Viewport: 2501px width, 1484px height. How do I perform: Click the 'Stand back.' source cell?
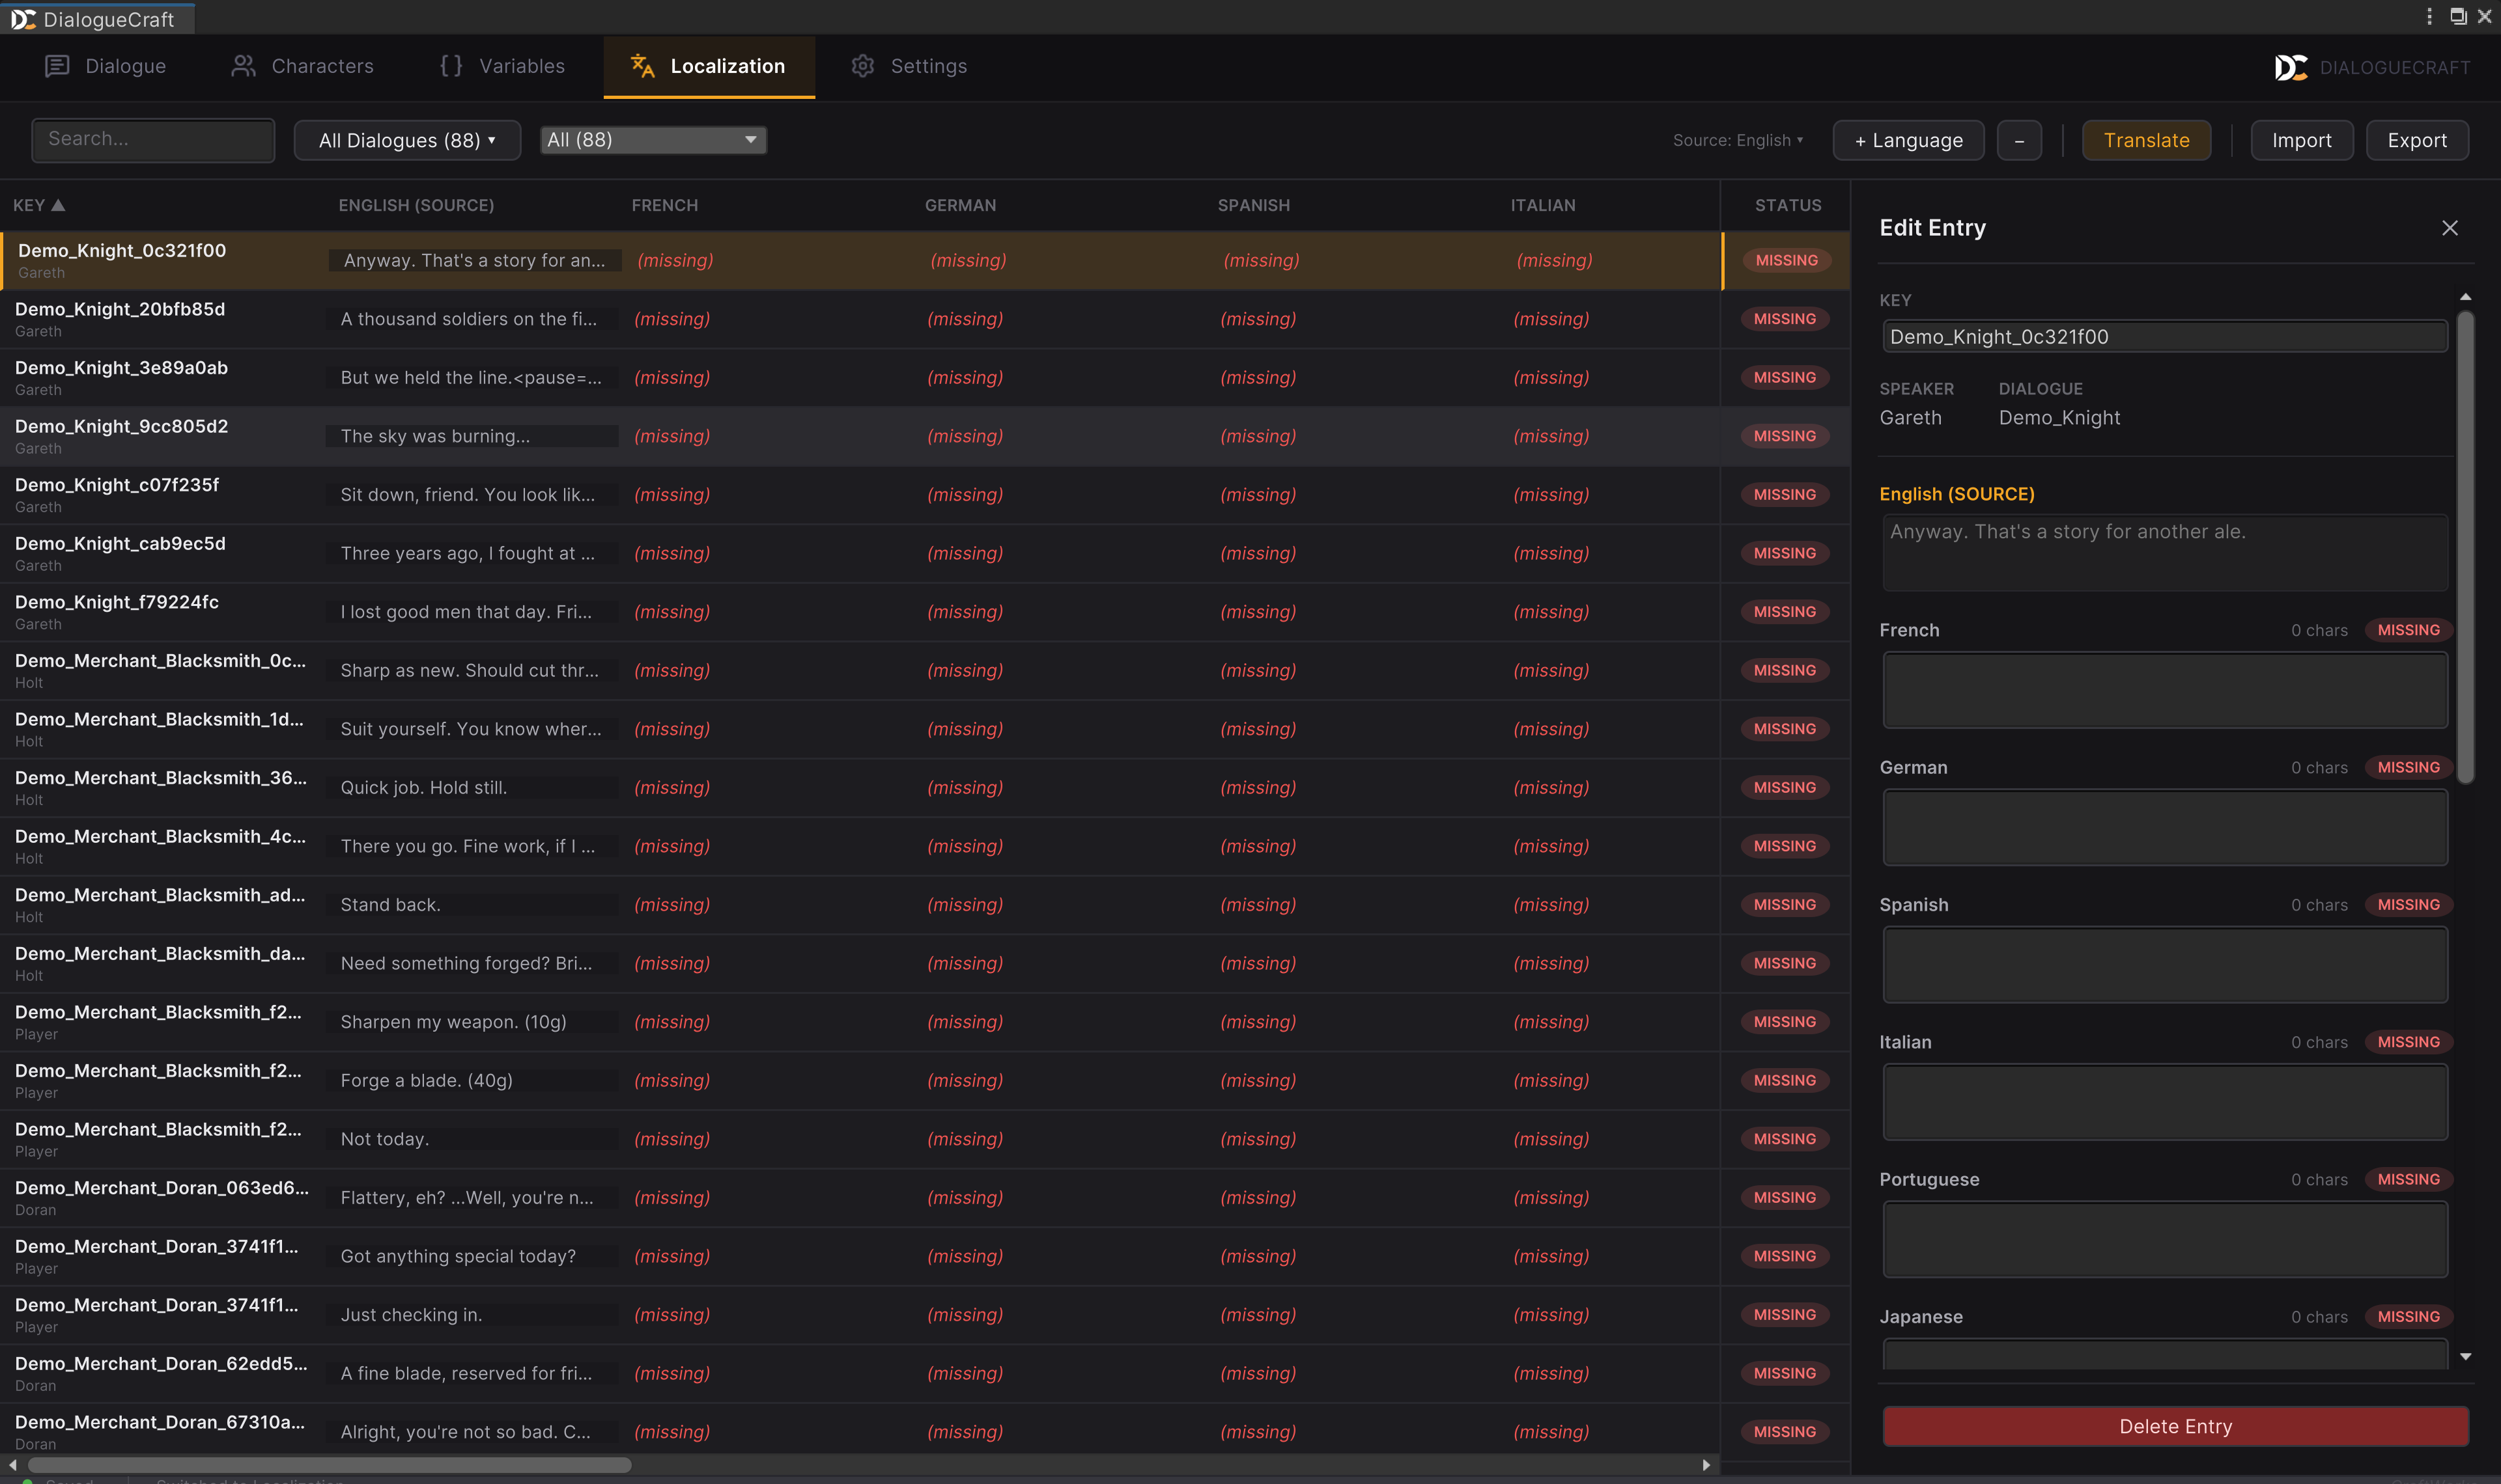tap(471, 905)
